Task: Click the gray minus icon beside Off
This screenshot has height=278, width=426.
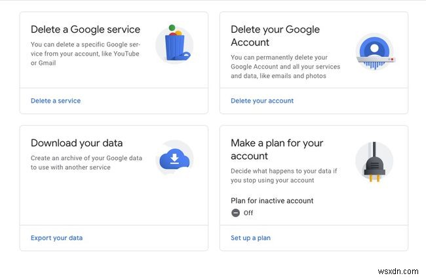Action: [236, 213]
